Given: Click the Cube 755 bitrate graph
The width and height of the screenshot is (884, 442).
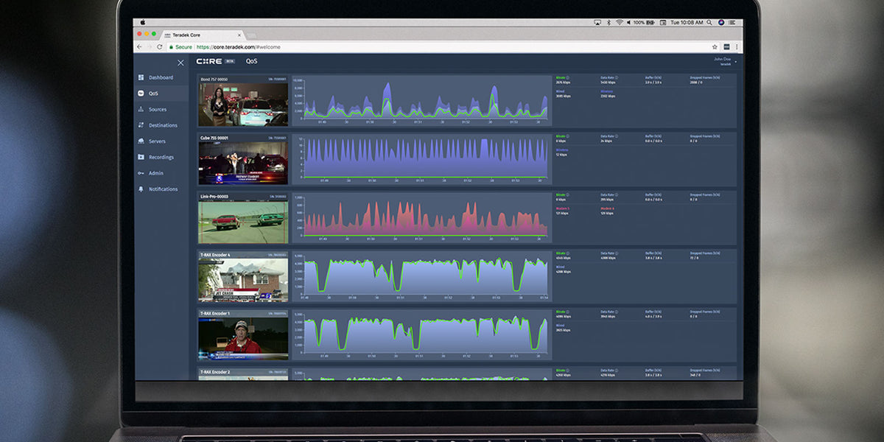Looking at the screenshot, I should tap(421, 159).
